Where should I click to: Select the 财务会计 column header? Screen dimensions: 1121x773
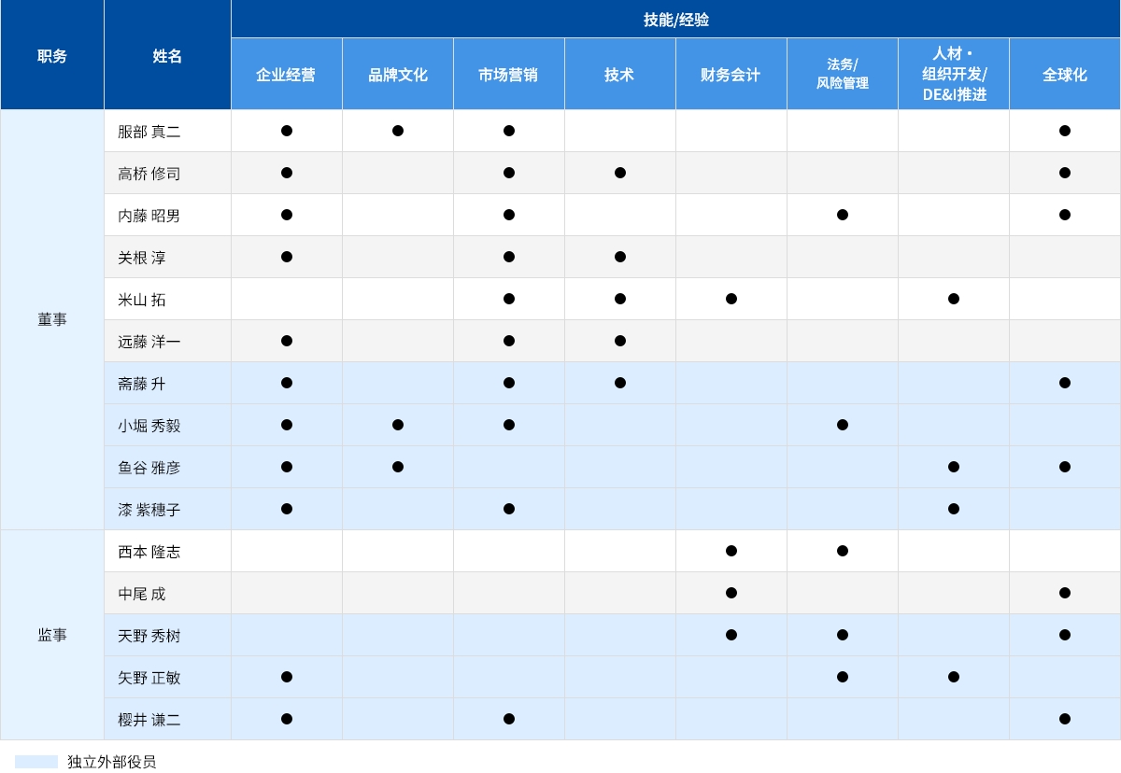coord(731,75)
